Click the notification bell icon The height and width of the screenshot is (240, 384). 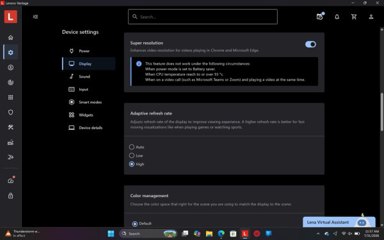(x=337, y=17)
